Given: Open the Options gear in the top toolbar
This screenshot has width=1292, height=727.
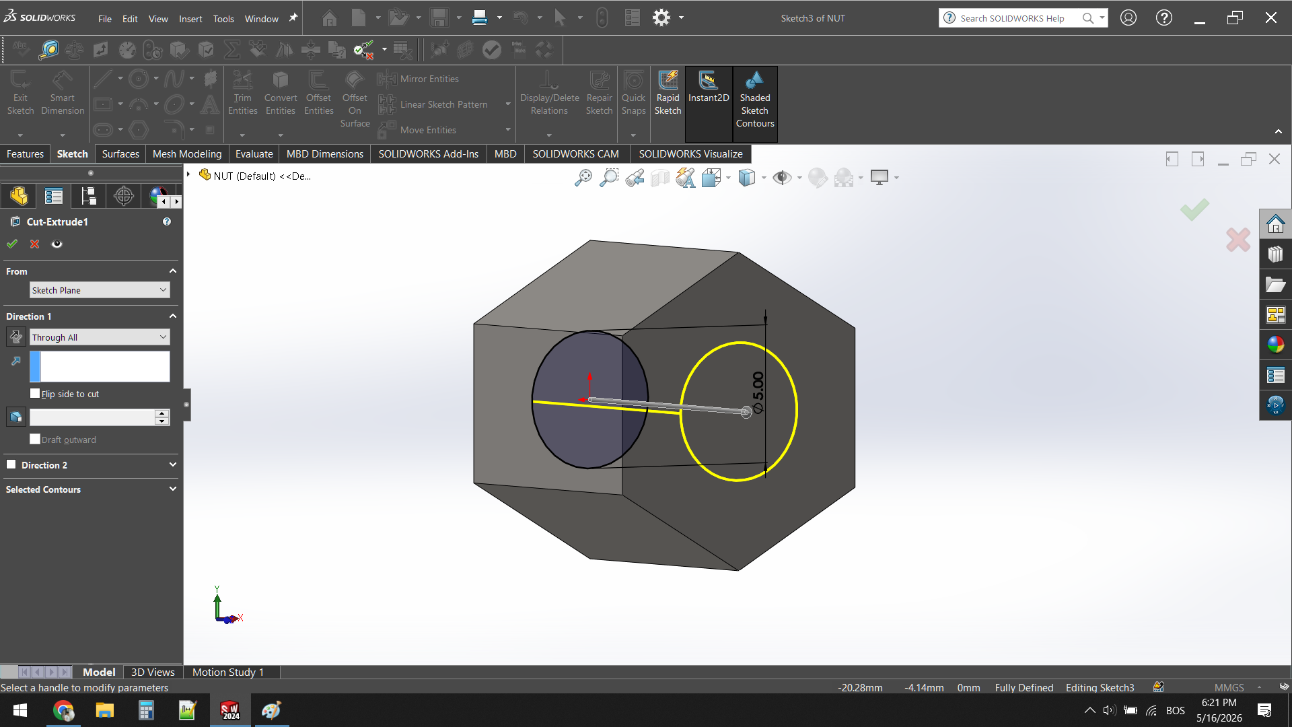Looking at the screenshot, I should tap(661, 18).
